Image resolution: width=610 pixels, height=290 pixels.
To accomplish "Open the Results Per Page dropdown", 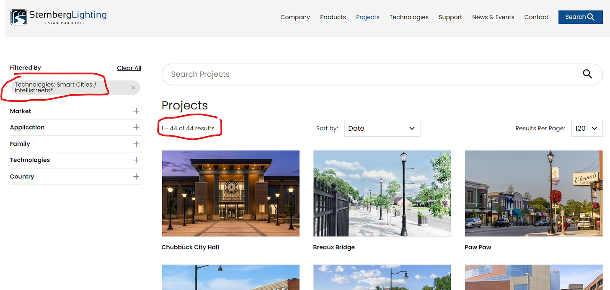I will [x=587, y=128].
